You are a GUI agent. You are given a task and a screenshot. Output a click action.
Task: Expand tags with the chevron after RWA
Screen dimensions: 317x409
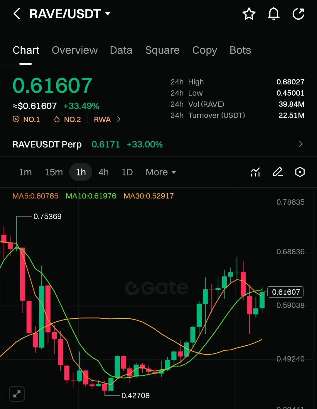pos(119,119)
